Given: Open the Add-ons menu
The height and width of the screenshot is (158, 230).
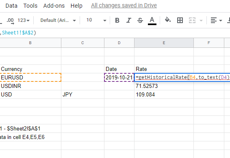Looking at the screenshot, I should pos(54,6).
